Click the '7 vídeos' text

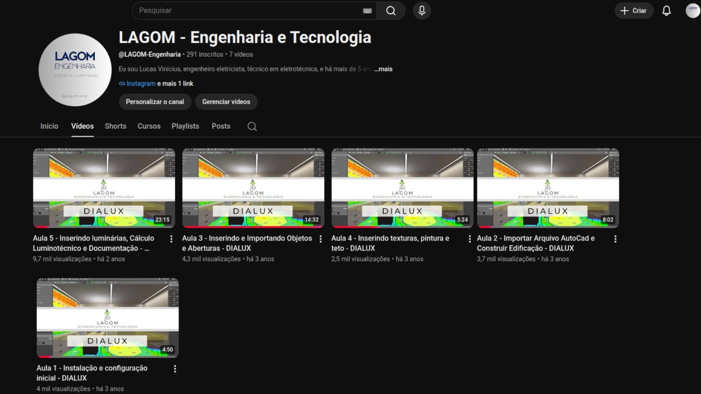pyautogui.click(x=241, y=55)
